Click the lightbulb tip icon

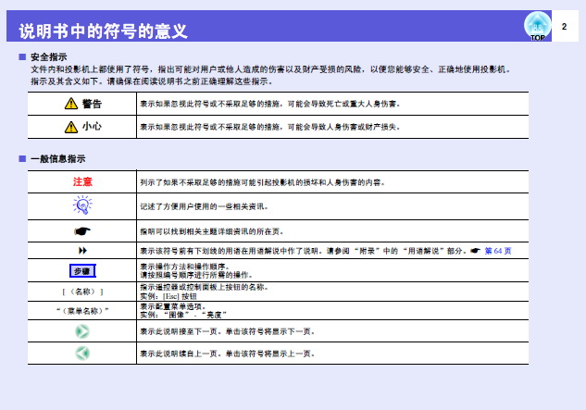click(x=83, y=205)
